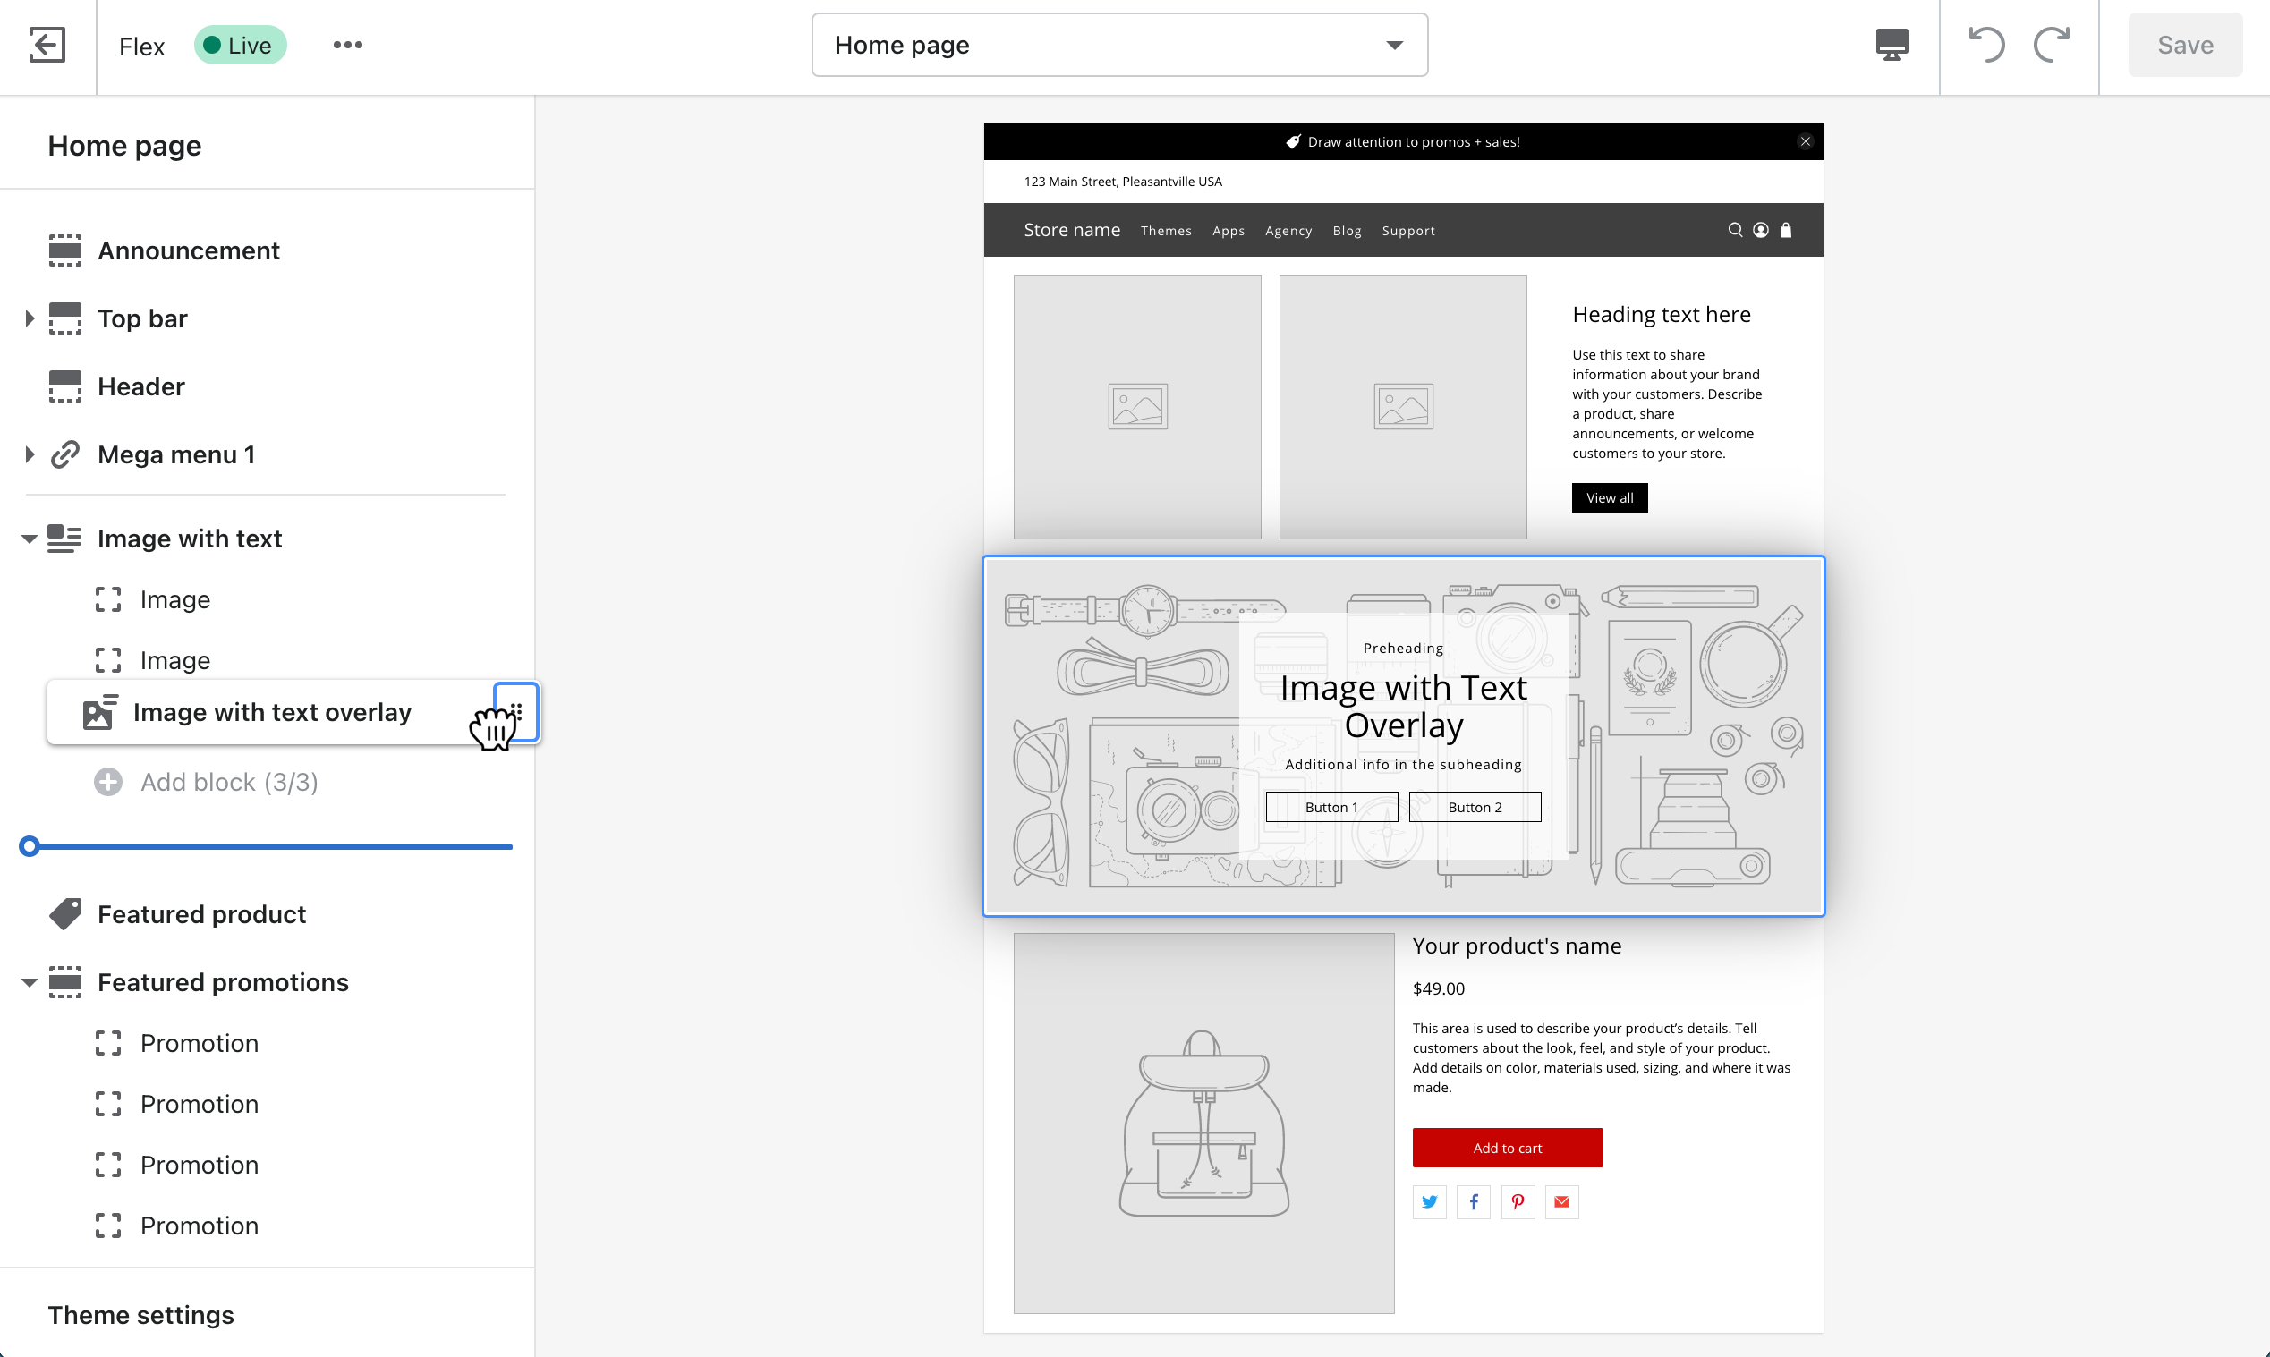Image resolution: width=2270 pixels, height=1357 pixels.
Task: Open the three-dots more actions menu
Action: (347, 45)
